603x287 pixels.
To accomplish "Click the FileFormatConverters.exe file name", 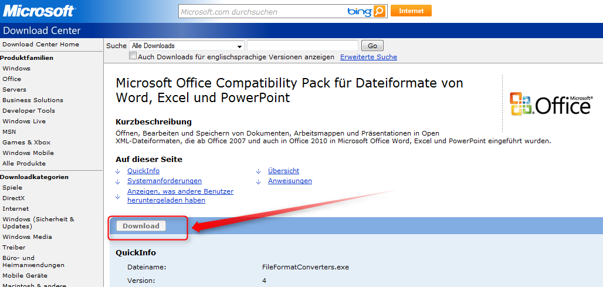I will (306, 267).
